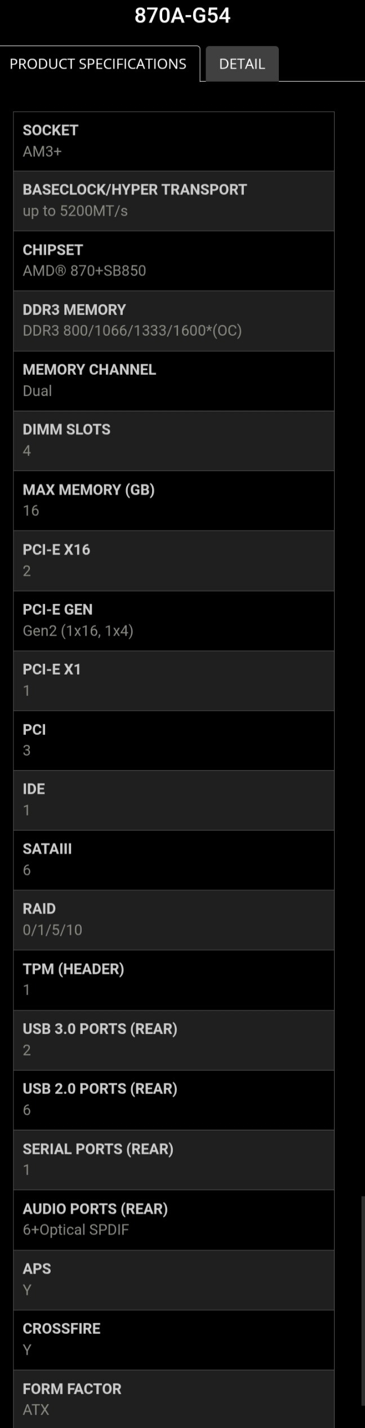Click the Audio Ports (Rear) row
Image resolution: width=365 pixels, height=1428 pixels.
point(173,1219)
